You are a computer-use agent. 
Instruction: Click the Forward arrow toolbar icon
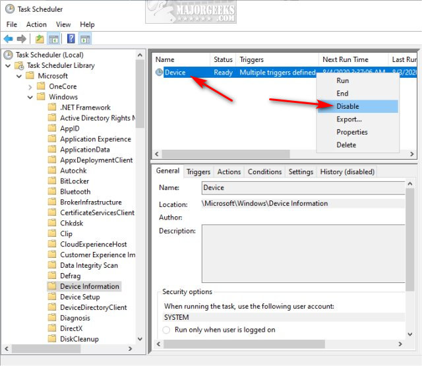point(22,39)
